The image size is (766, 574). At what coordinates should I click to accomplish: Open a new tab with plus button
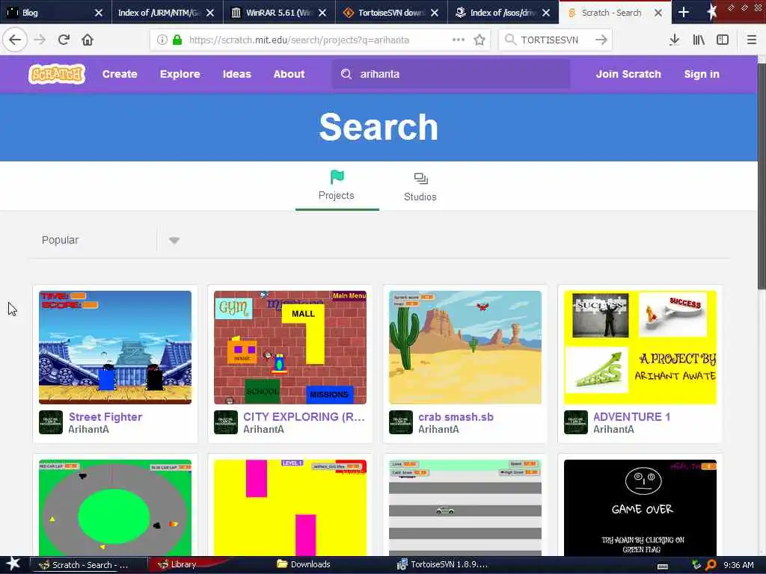[x=684, y=12]
